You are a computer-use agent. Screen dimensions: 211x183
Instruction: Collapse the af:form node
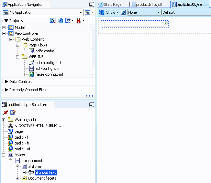pos(18,167)
